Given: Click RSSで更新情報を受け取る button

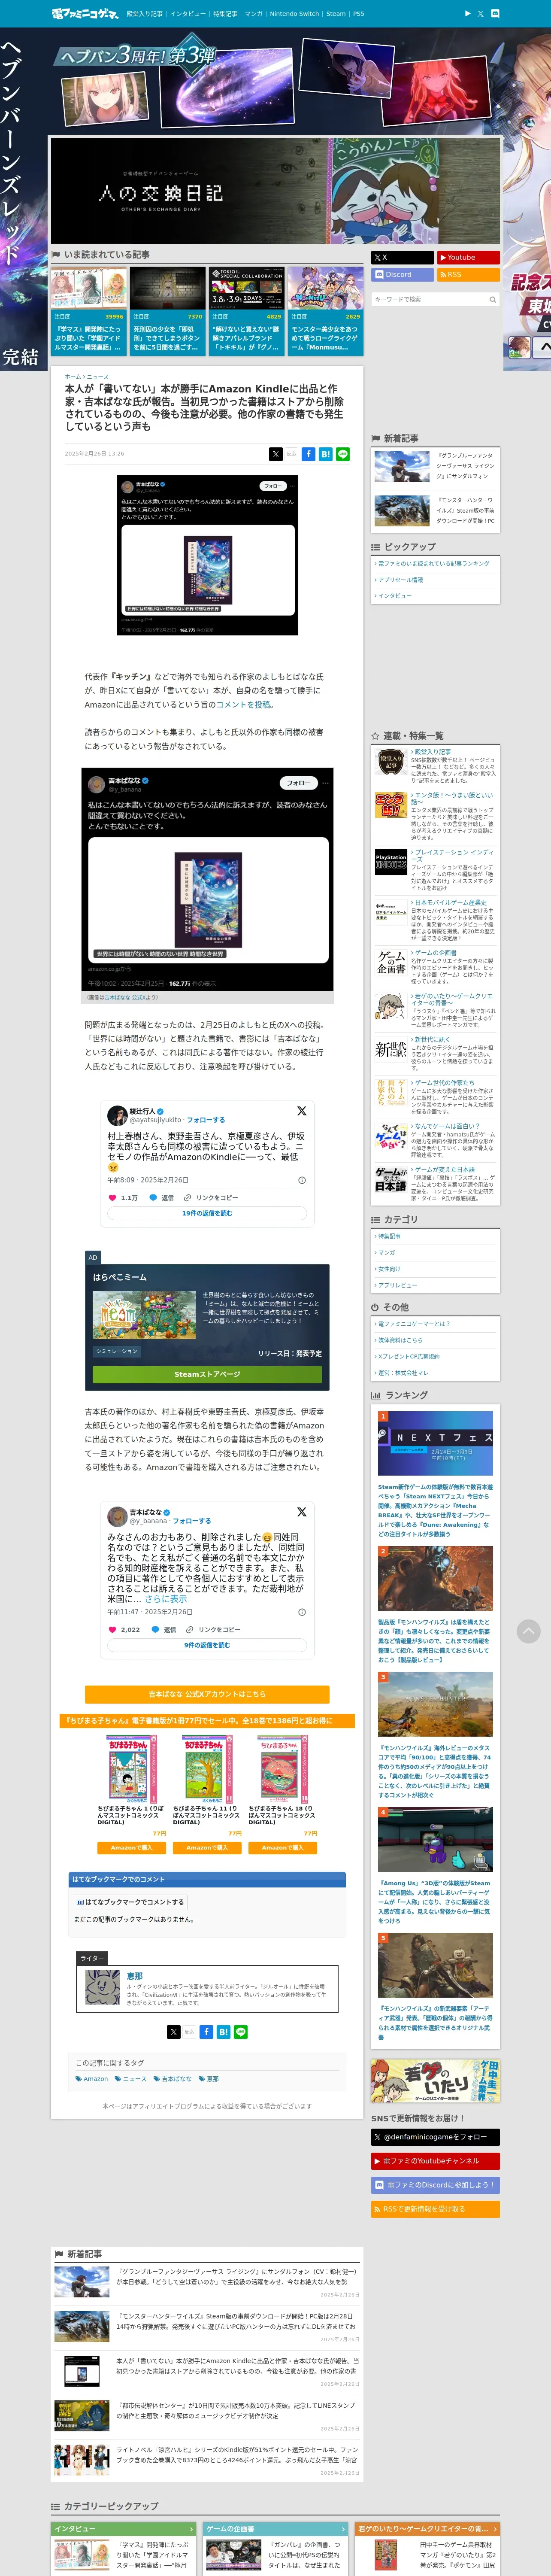Looking at the screenshot, I should tap(435, 2209).
